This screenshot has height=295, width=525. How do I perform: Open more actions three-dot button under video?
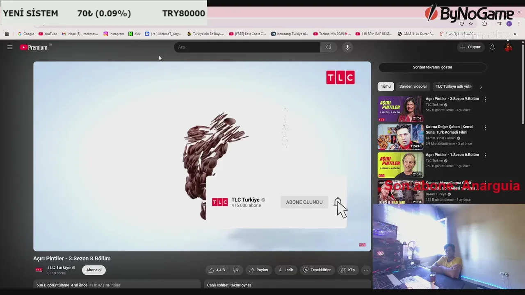point(366,270)
